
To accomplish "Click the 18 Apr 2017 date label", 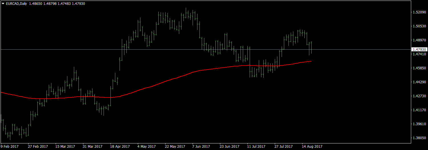I will tap(120, 147).
